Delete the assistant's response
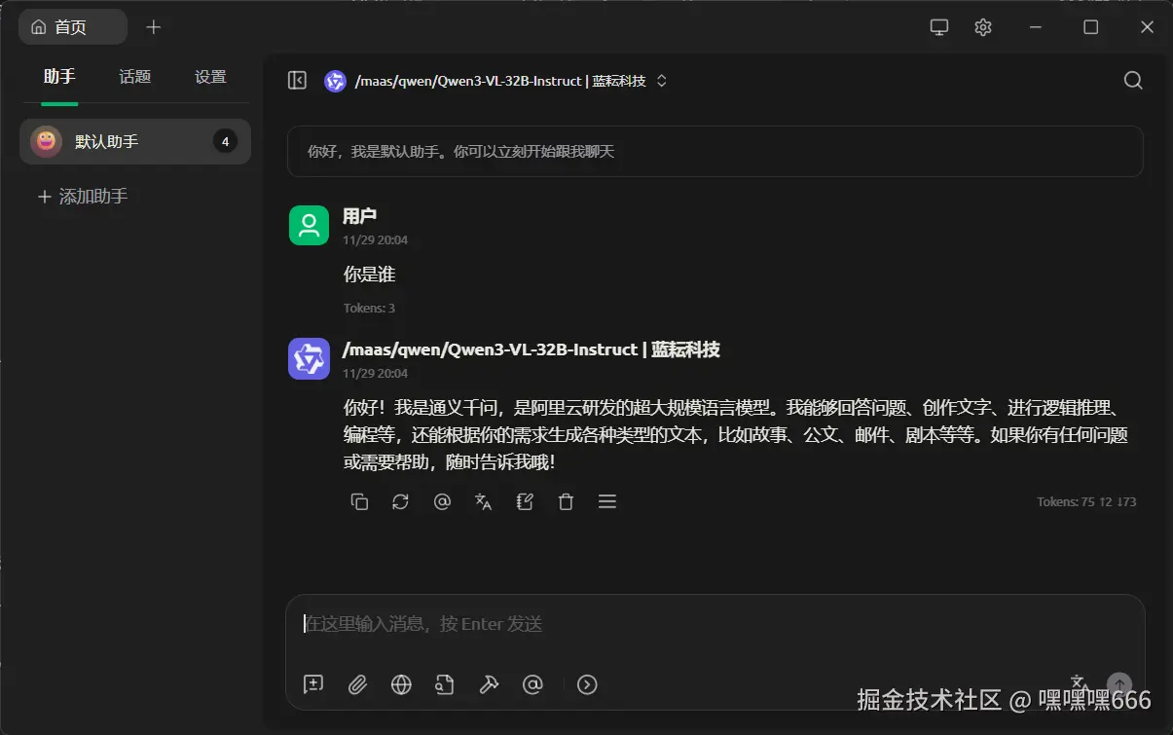This screenshot has width=1173, height=735. (x=566, y=501)
